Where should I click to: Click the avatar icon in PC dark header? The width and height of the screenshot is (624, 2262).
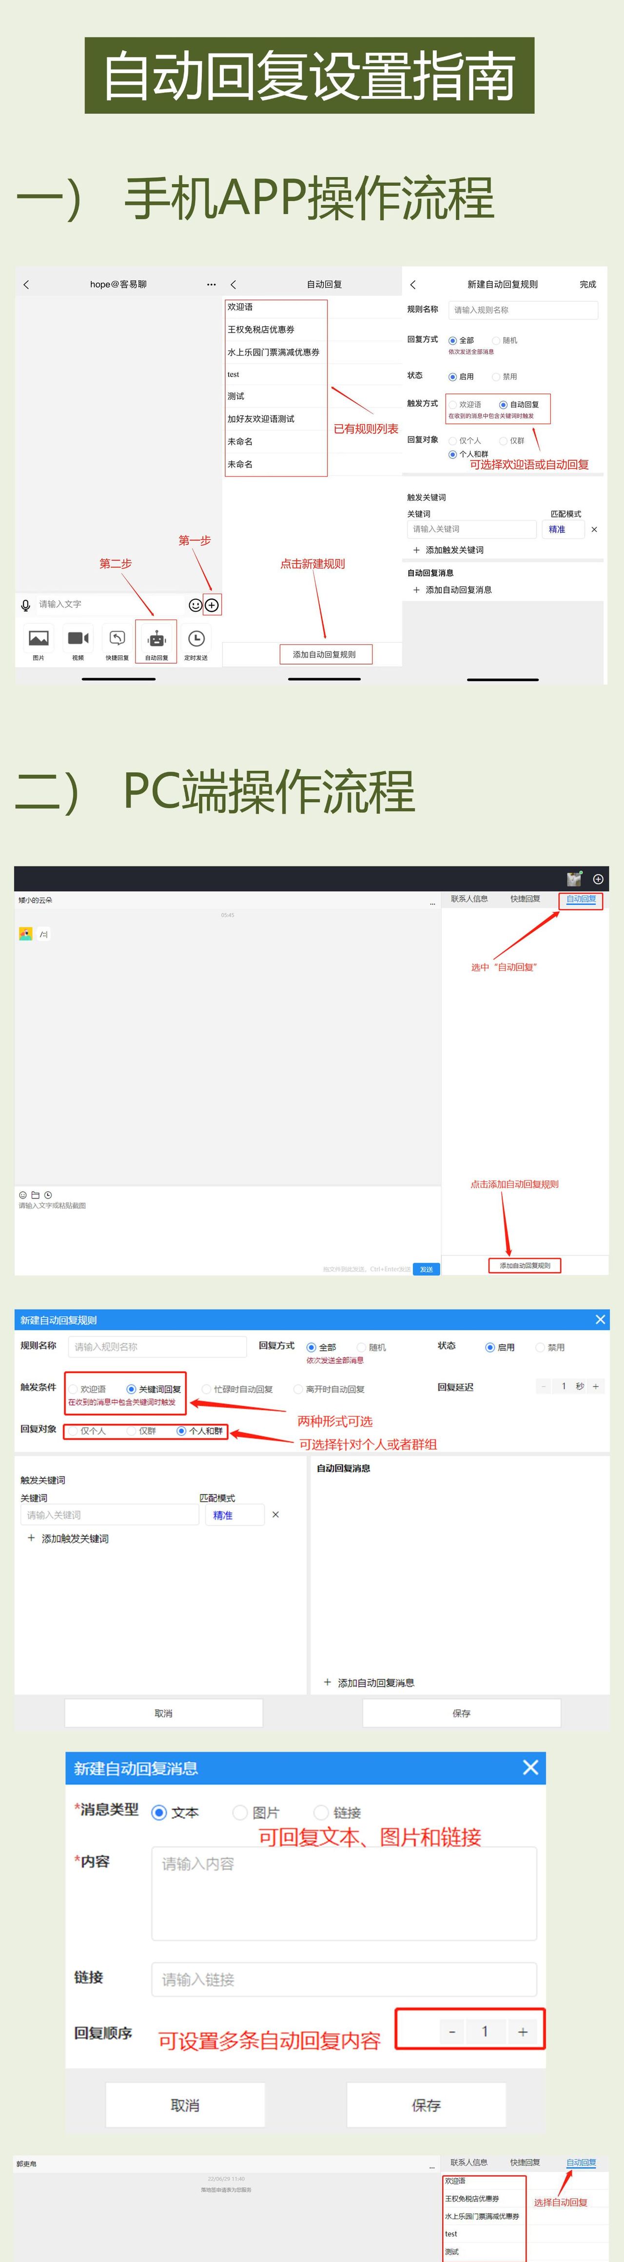tap(574, 879)
